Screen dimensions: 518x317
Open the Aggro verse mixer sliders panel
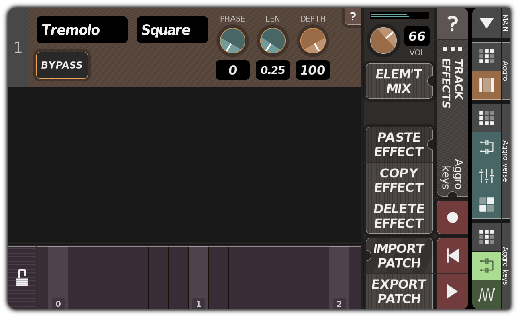(x=486, y=176)
